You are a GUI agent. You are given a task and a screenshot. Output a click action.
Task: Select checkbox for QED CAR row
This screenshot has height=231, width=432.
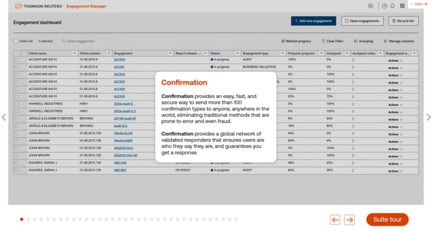pyautogui.click(x=17, y=163)
